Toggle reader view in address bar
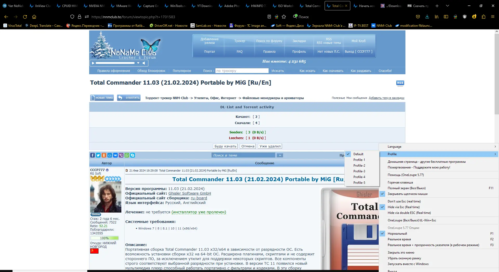 click(269, 17)
